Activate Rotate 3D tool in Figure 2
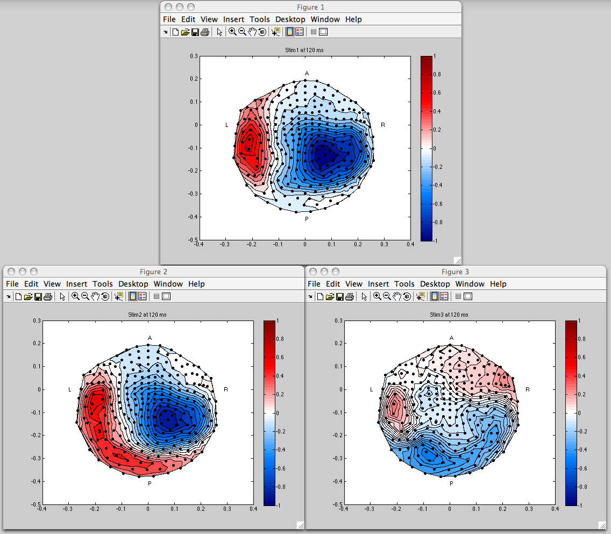Viewport: 611px width, 534px height. [x=105, y=296]
